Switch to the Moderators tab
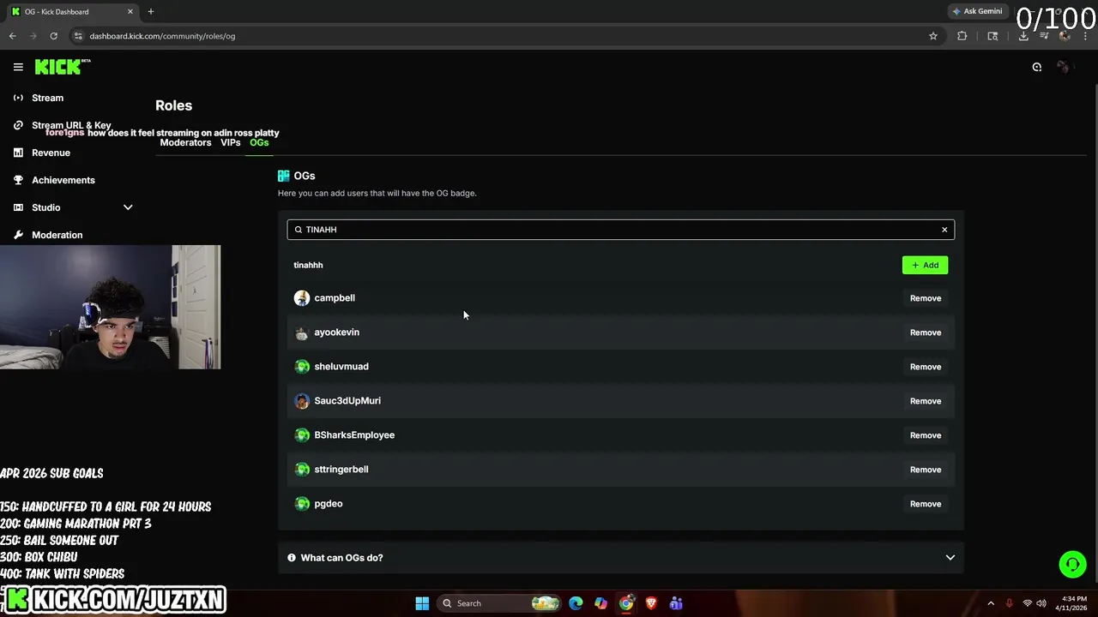Image resolution: width=1098 pixels, height=617 pixels. 185,142
